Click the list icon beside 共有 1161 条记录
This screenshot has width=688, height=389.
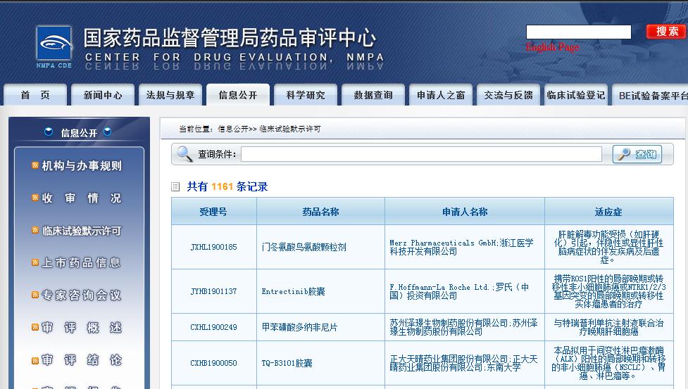(x=176, y=187)
